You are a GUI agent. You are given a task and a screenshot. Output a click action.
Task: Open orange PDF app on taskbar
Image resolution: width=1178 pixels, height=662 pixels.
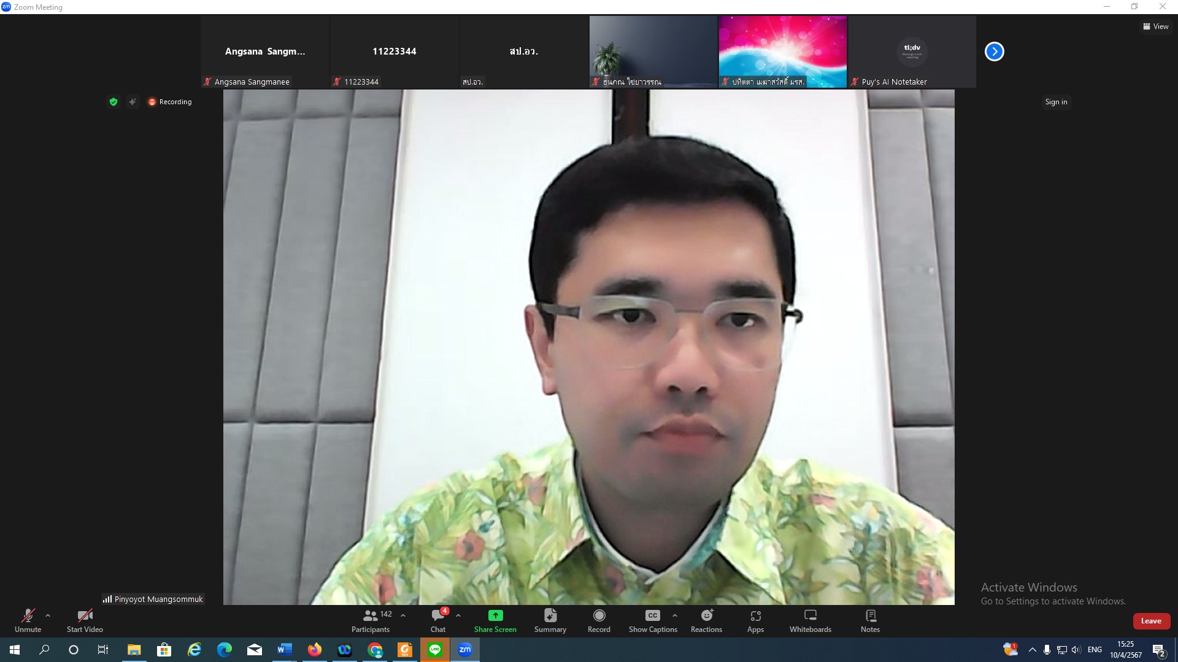[x=405, y=650]
